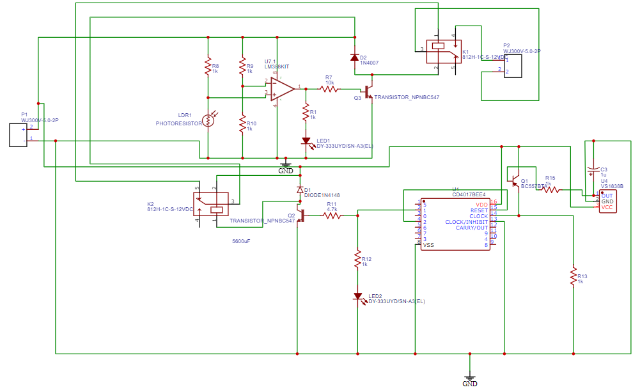Click the LDR1 photoresistor symbol
Screen dimensions: 640x392
coord(208,120)
